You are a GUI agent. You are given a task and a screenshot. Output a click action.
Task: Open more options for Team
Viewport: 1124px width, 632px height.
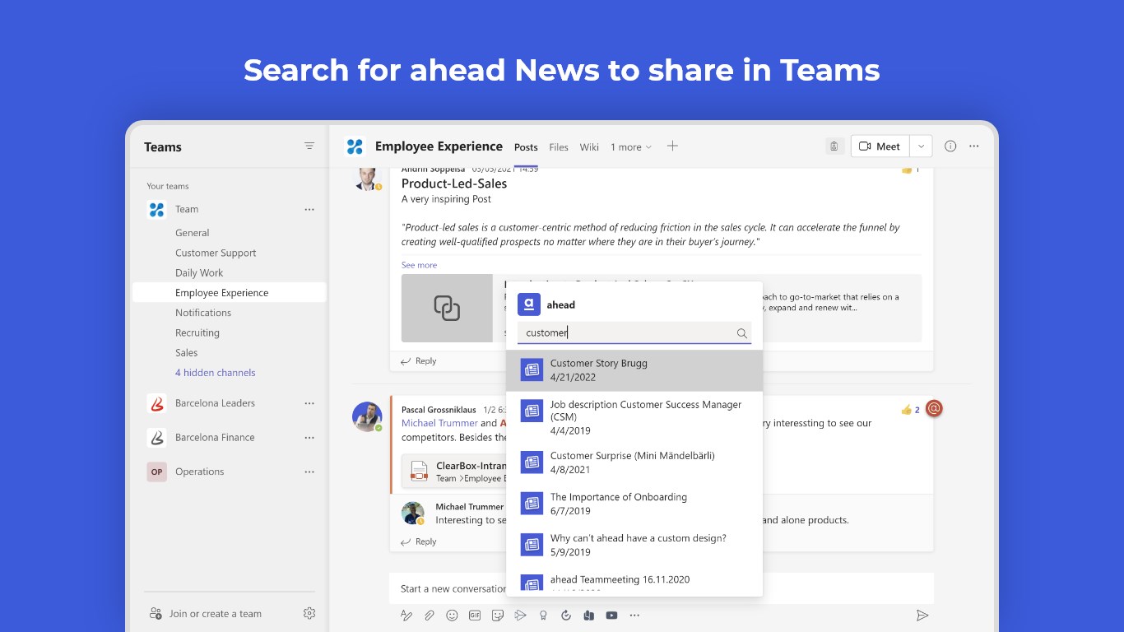click(309, 210)
